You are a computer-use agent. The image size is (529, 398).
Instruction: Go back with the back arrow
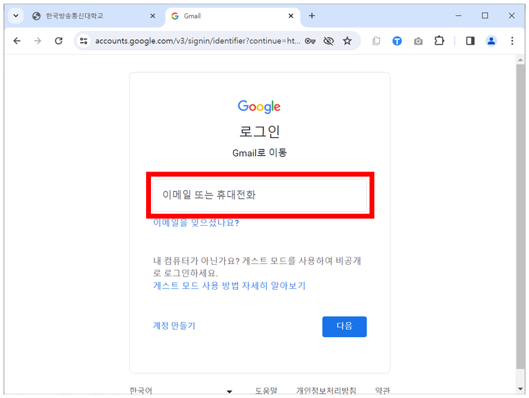[17, 41]
